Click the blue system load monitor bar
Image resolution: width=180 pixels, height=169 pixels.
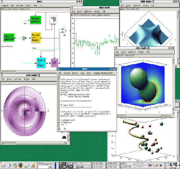pos(56,165)
